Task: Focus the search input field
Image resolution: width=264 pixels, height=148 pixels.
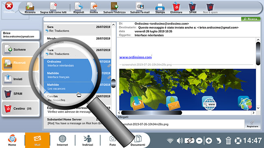Action: click(142, 19)
